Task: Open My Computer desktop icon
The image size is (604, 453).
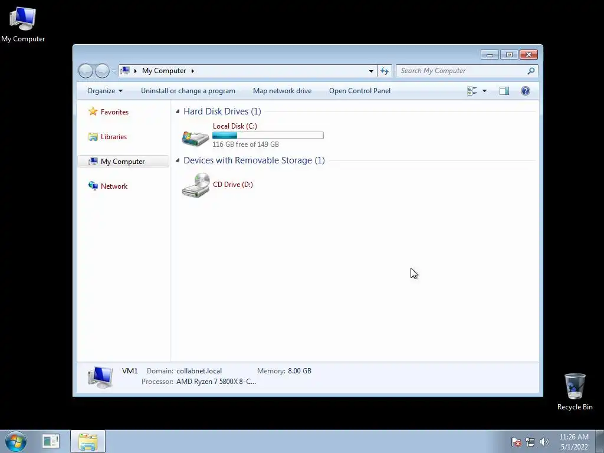Action: pyautogui.click(x=23, y=24)
